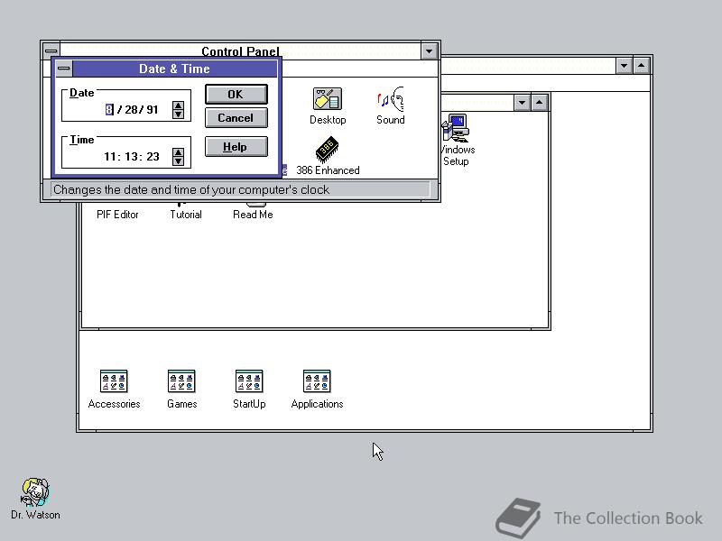This screenshot has height=541, width=722.
Task: Select the seconds value 23 in Time
Action: point(153,156)
